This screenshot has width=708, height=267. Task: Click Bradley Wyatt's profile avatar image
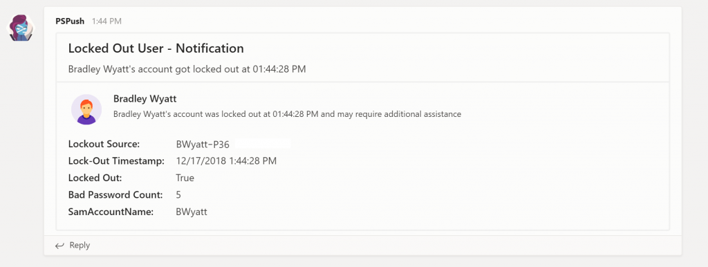click(86, 109)
